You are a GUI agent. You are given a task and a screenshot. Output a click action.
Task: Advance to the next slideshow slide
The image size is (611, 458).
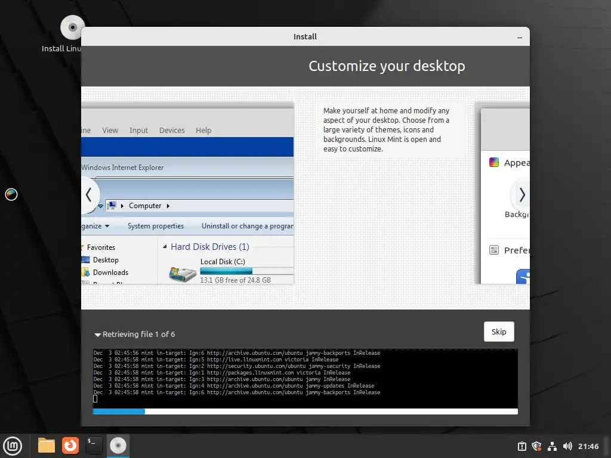(x=521, y=194)
